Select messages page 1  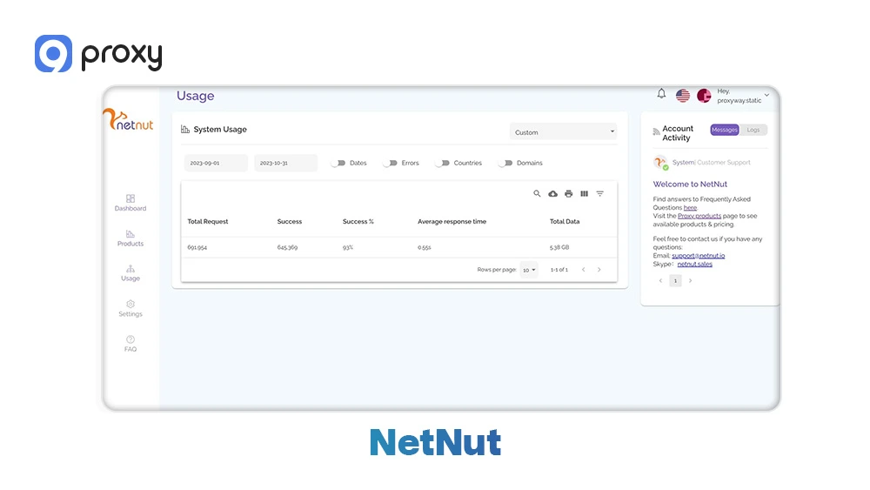[675, 281]
